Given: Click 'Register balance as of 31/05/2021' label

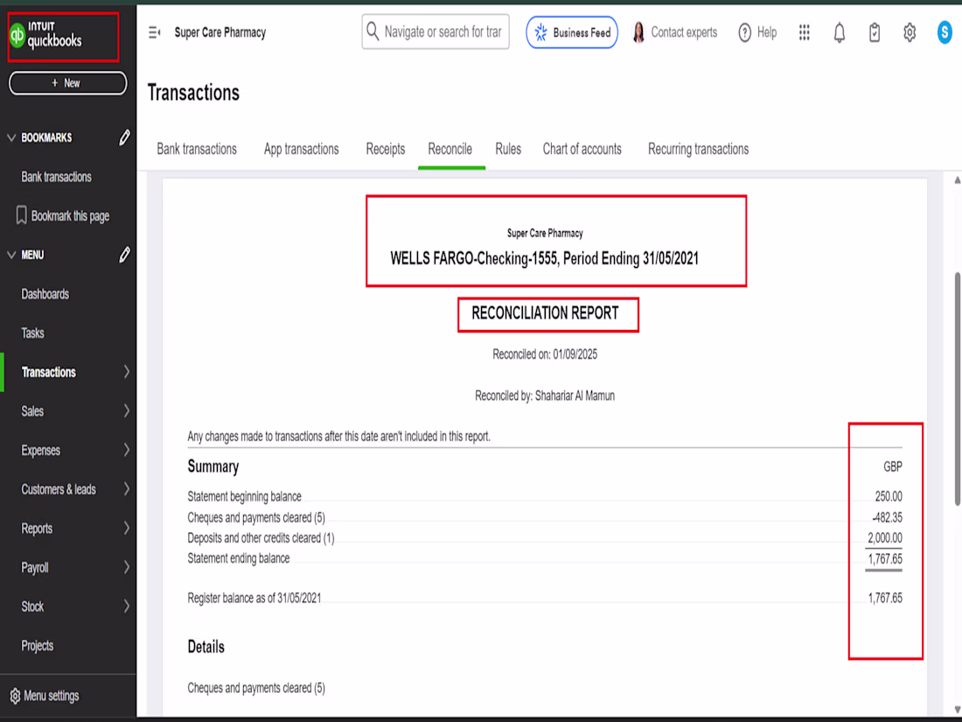Looking at the screenshot, I should [254, 598].
